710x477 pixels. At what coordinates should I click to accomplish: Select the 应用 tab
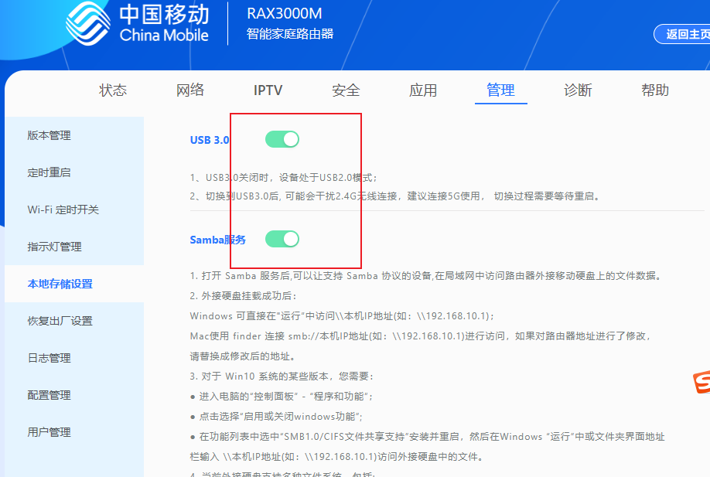tap(423, 90)
